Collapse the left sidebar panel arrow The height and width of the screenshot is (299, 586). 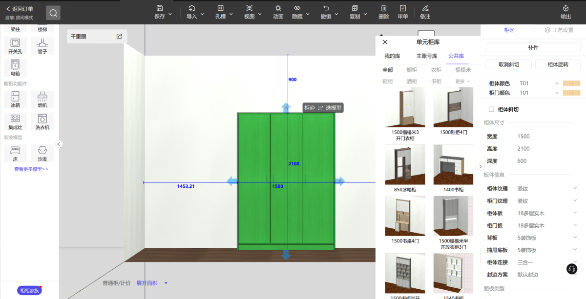[59, 144]
